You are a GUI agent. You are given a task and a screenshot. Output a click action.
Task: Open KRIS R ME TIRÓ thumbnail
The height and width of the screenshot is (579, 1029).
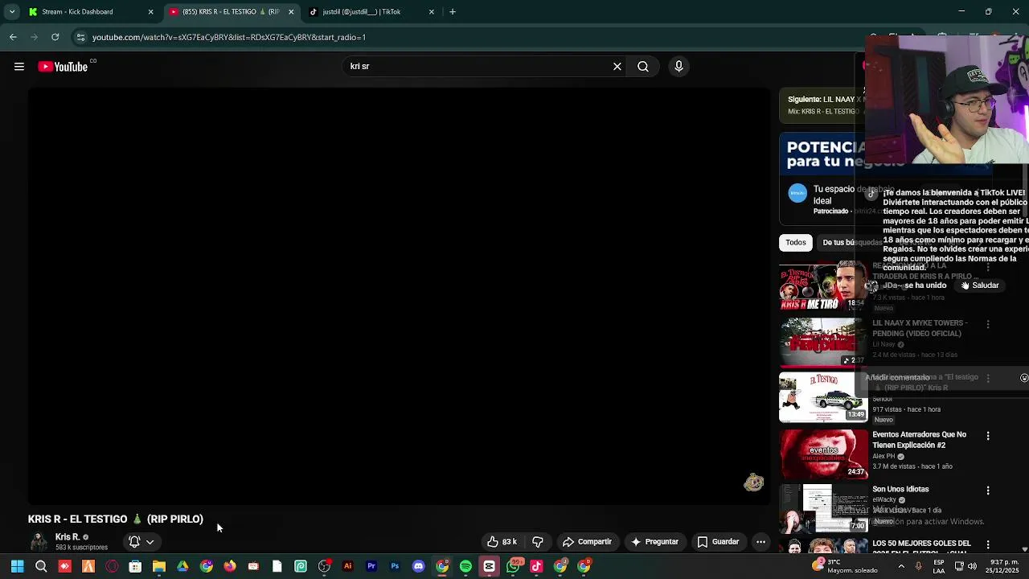coord(822,285)
